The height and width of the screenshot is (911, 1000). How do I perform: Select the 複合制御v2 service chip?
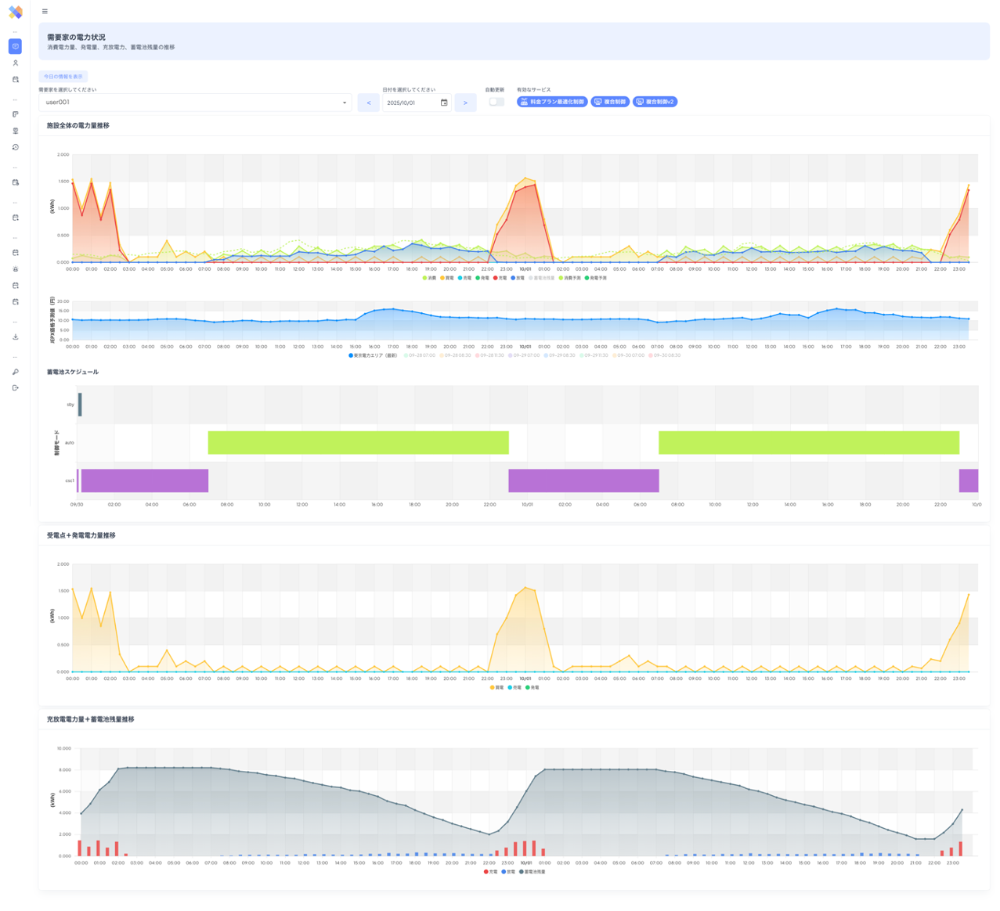tap(655, 102)
